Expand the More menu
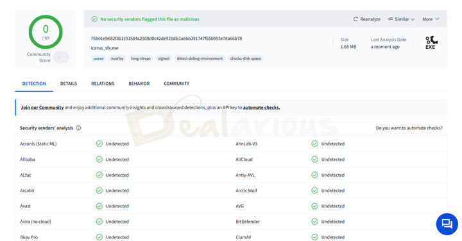The width and height of the screenshot is (462, 241). coord(431,19)
